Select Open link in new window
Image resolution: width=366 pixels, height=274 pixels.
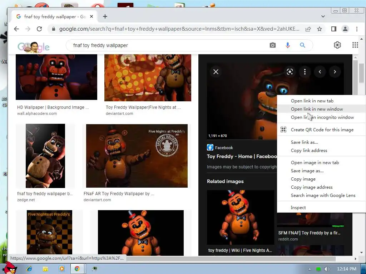(x=321, y=109)
